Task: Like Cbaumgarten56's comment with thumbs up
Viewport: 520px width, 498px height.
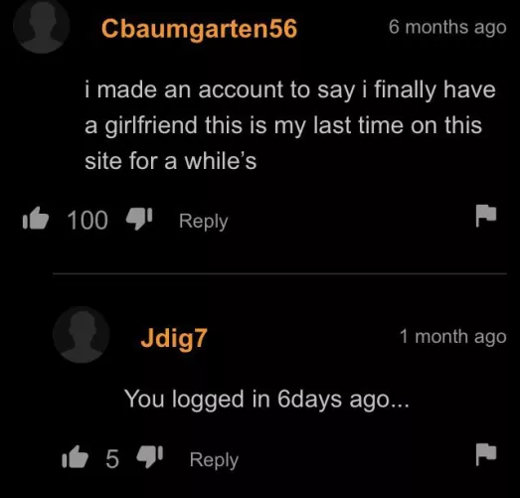Action: click(x=36, y=219)
